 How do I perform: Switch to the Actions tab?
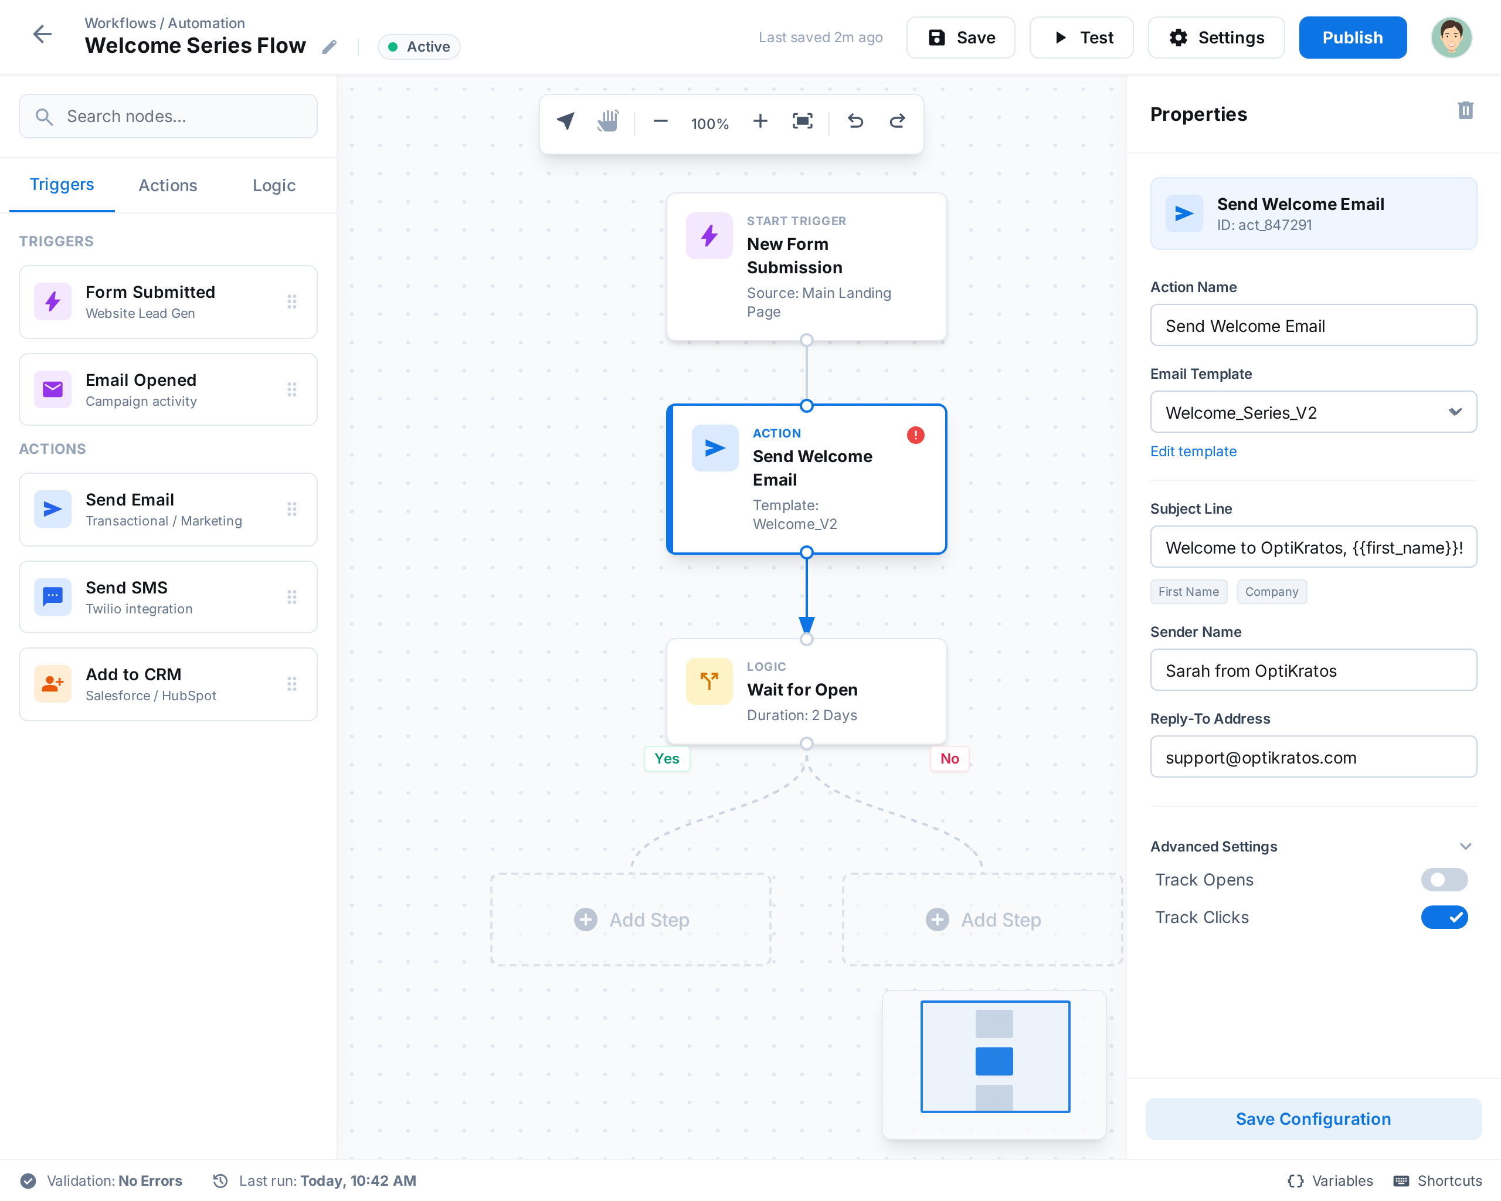click(x=168, y=185)
